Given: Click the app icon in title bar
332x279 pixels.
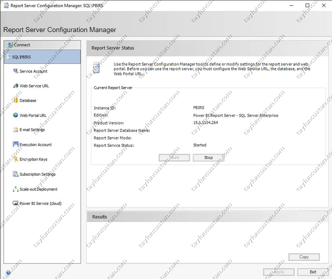Looking at the screenshot, I should click(6, 6).
